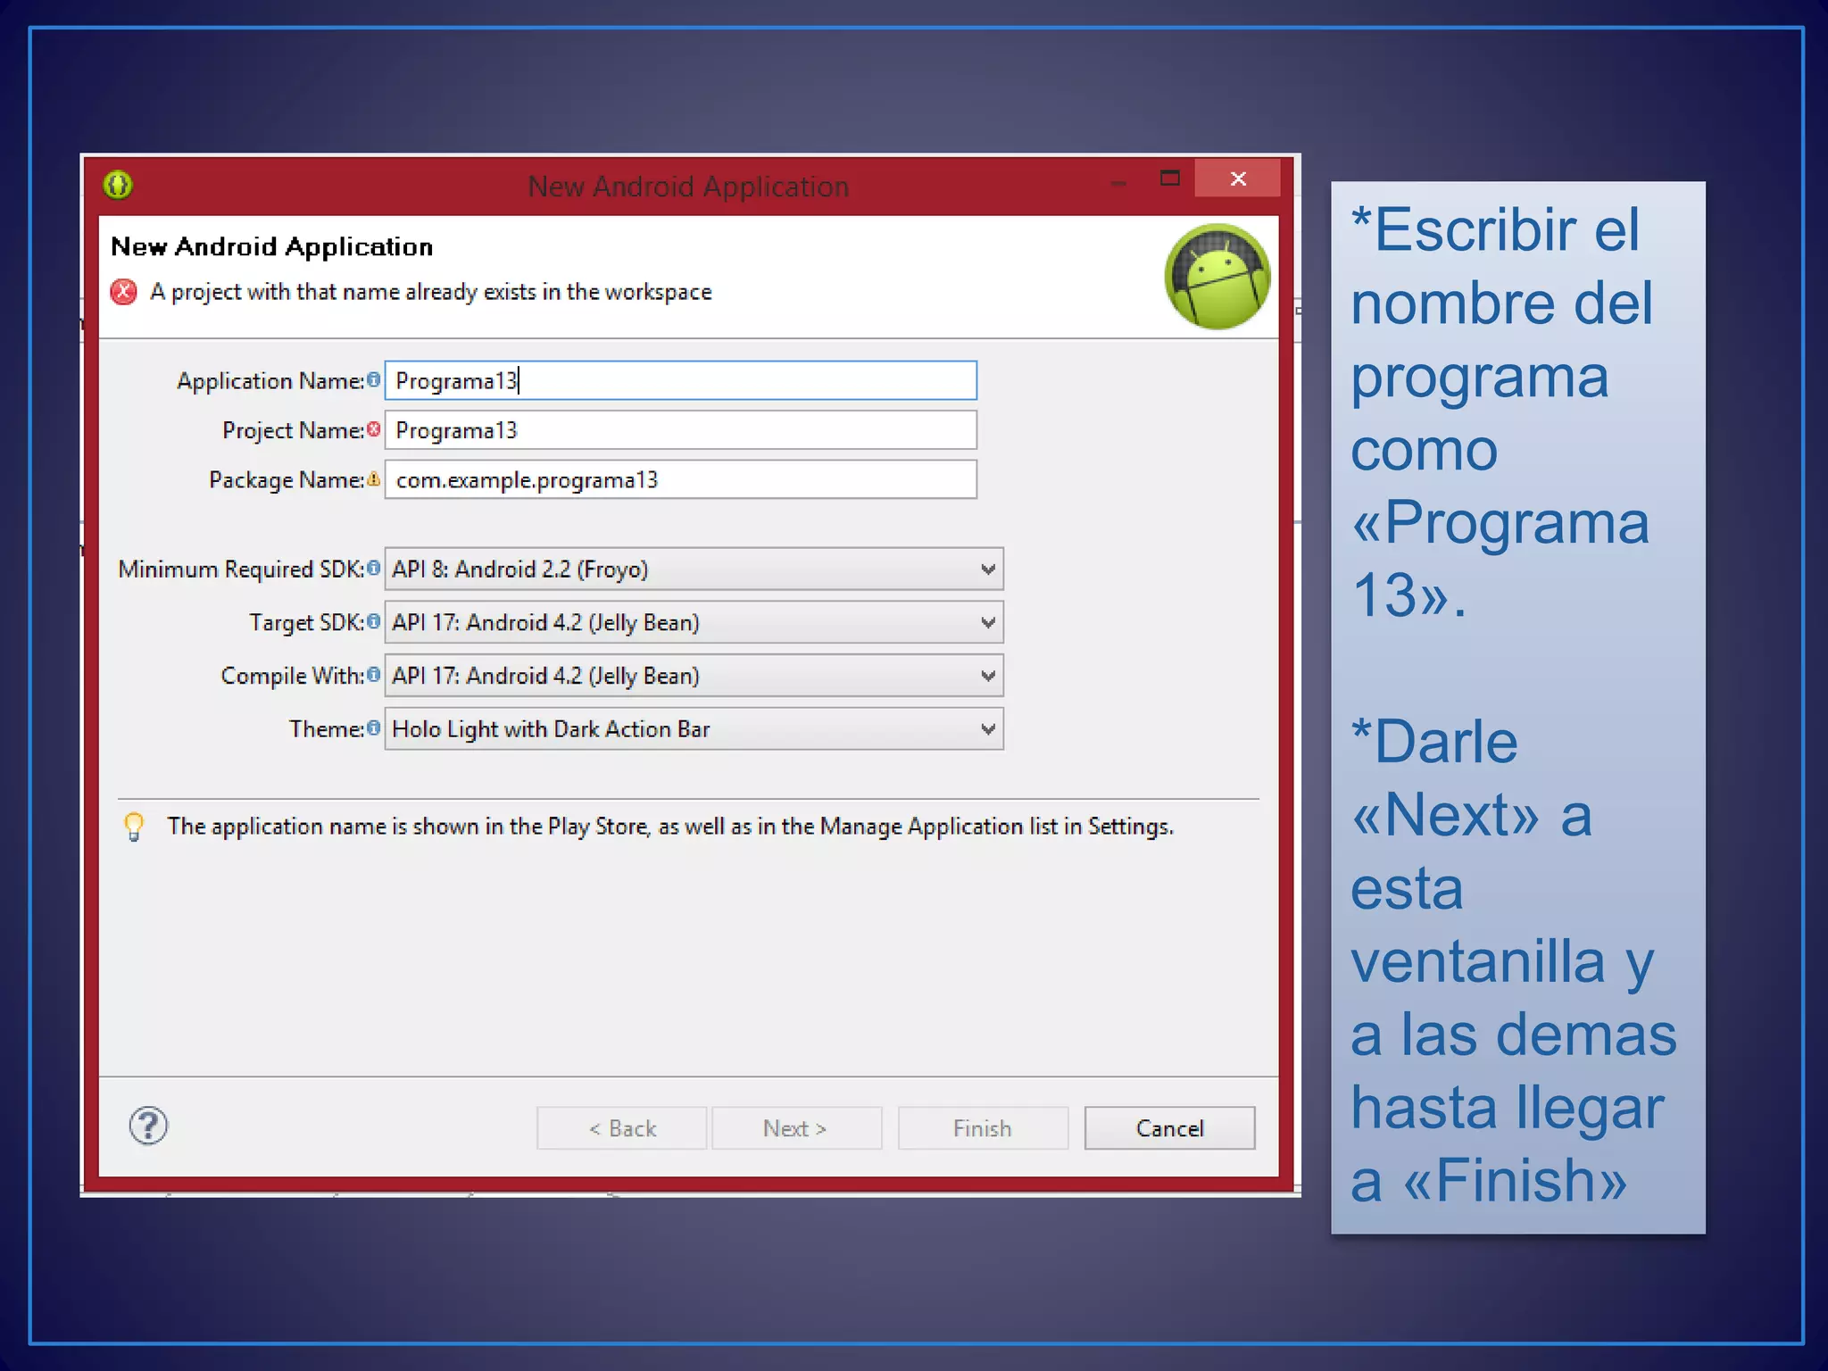The height and width of the screenshot is (1371, 1828).
Task: Click info icon next to Application Name label
Action: click(x=374, y=379)
